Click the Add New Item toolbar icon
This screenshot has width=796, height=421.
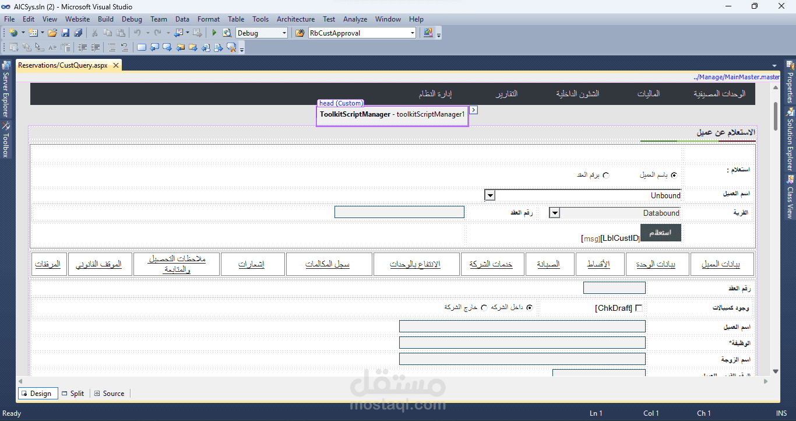[33, 33]
